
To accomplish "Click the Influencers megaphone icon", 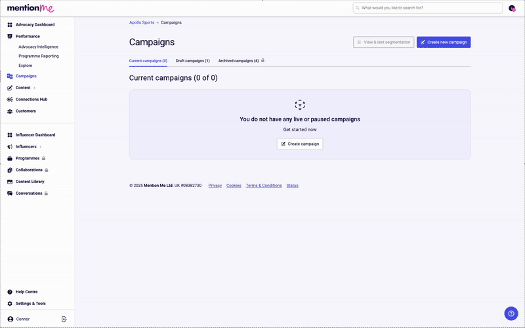I will click(10, 147).
